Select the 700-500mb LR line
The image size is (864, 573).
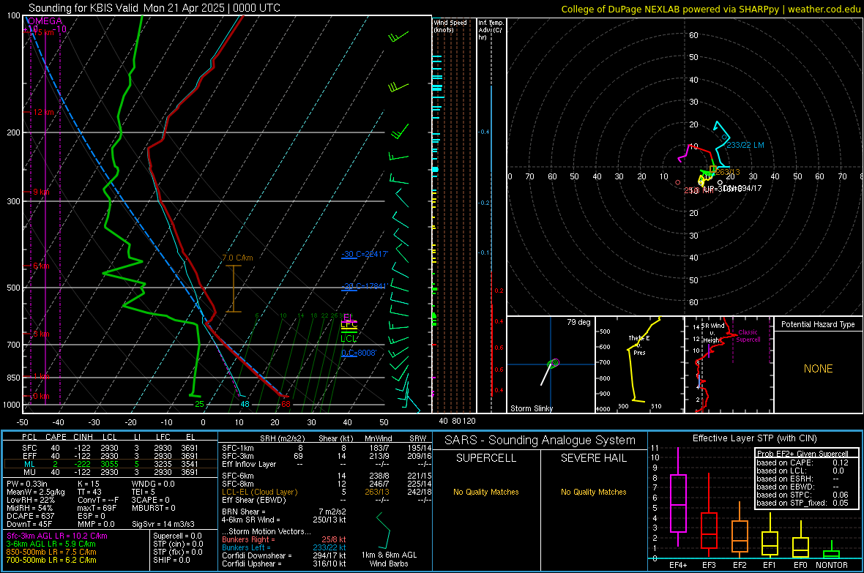pyautogui.click(x=51, y=560)
